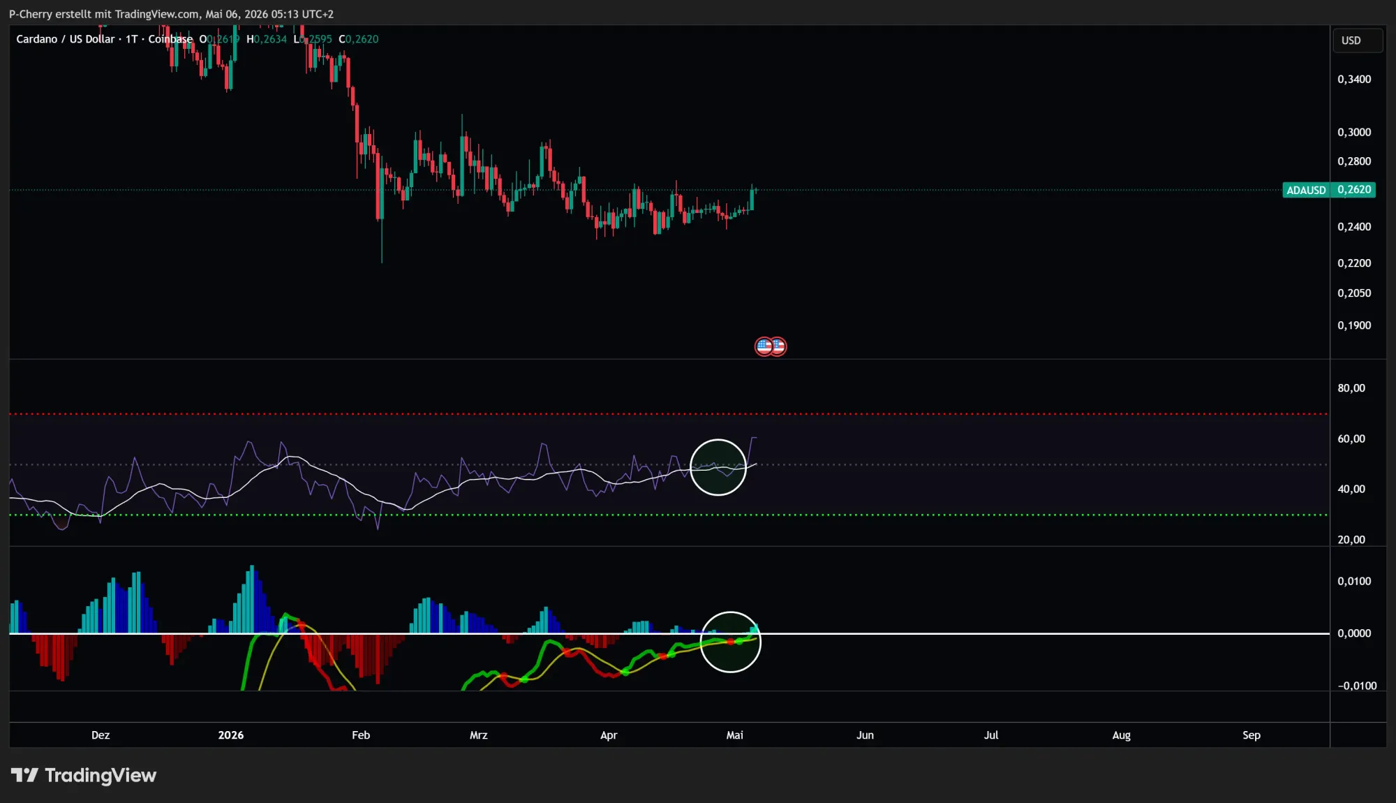Screen dimensions: 1396x803
Task: Click the MACD −0,0100 scale label
Action: pyautogui.click(x=1357, y=686)
